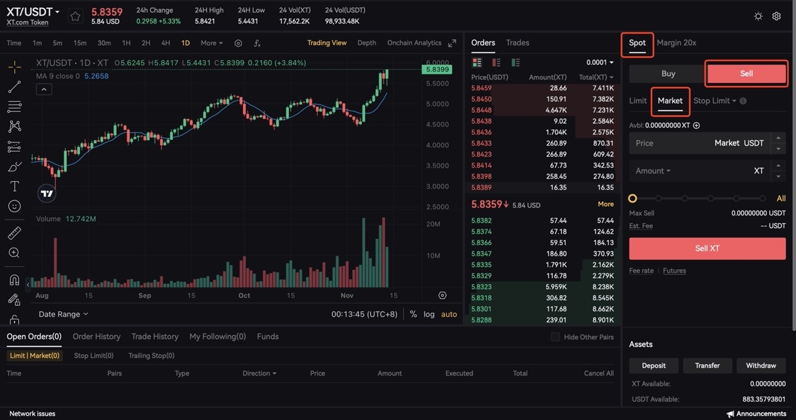Select the crosshair cursor tool
This screenshot has height=420, width=796.
tap(14, 67)
